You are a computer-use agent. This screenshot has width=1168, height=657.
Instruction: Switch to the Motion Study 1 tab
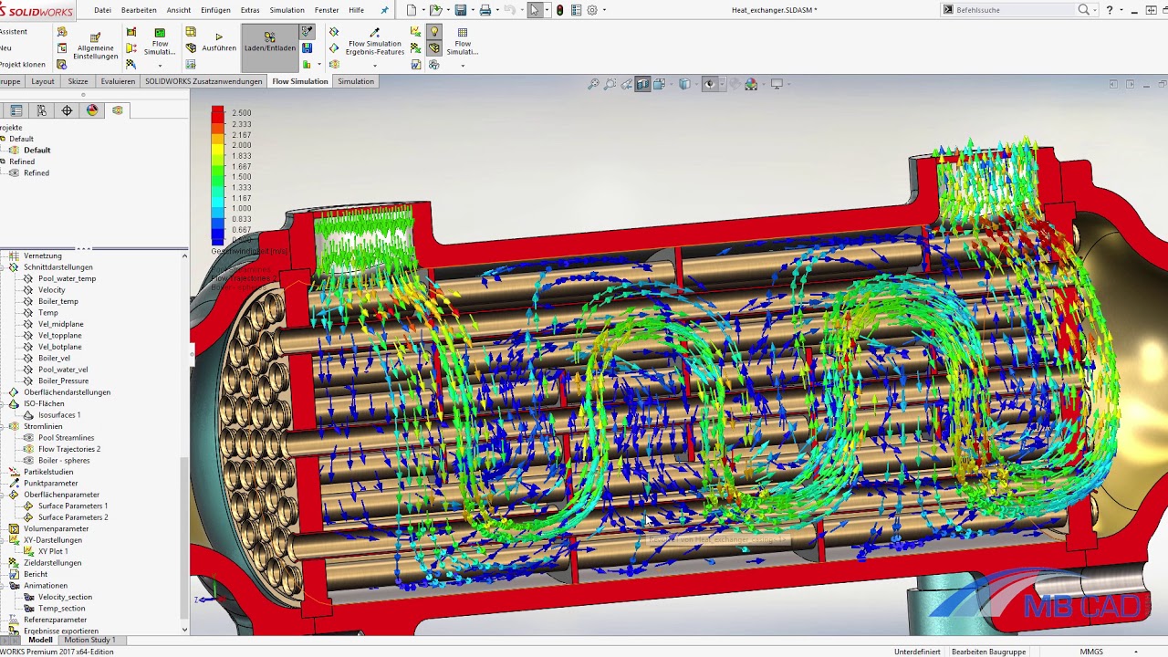click(89, 641)
